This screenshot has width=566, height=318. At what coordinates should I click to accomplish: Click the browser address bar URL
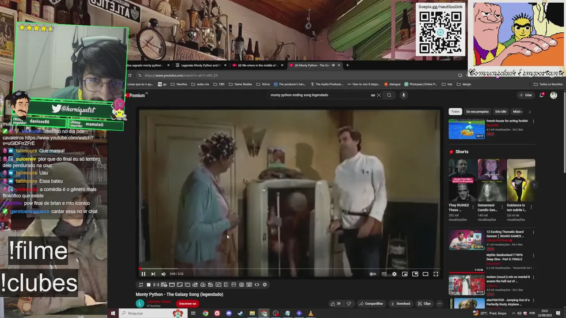coord(181,76)
